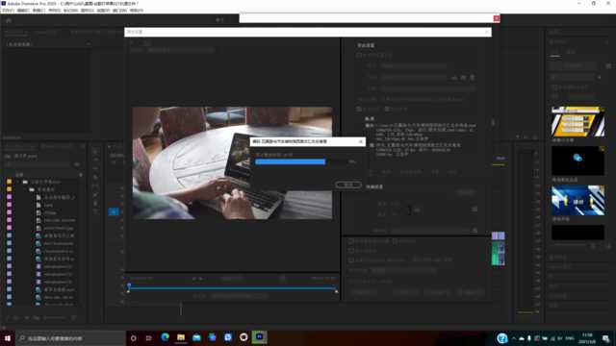Open the Frame Rate dropdown
Screen dimensions: 616x346
click(x=430, y=230)
